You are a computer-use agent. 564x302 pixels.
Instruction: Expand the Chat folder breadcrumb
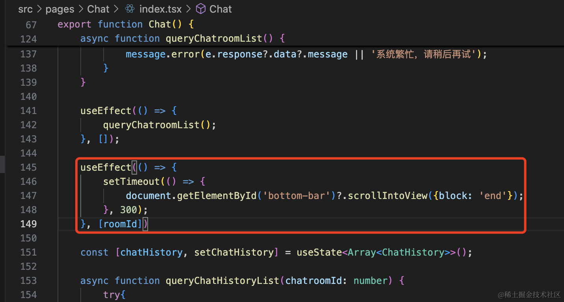(98, 9)
